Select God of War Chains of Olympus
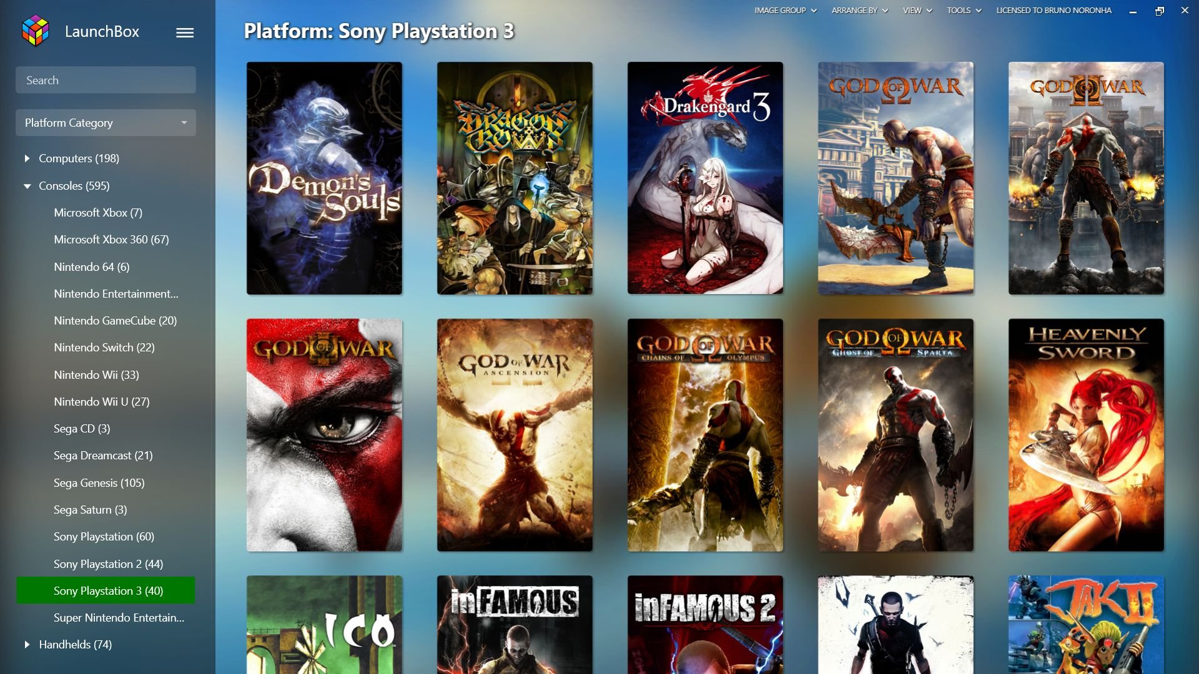 705,435
